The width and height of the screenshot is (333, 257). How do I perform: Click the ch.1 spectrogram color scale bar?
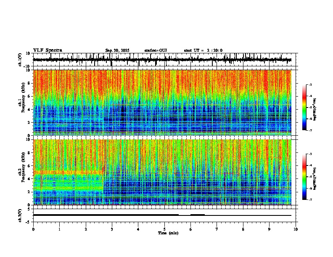click(304, 108)
